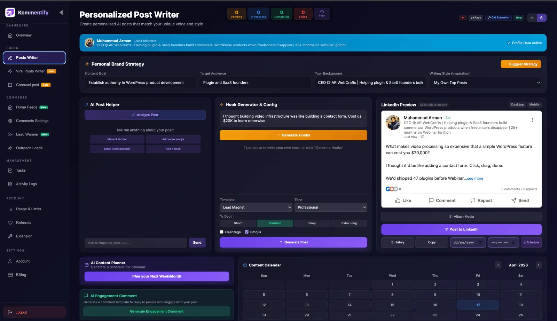557x321 pixels.
Task: Click the red recording dot indicator
Action: point(463,18)
